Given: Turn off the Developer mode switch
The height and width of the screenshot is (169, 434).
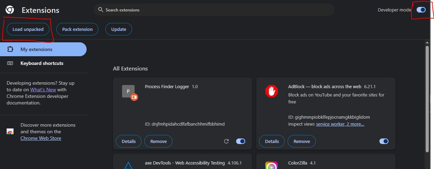Looking at the screenshot, I should click(x=421, y=10).
